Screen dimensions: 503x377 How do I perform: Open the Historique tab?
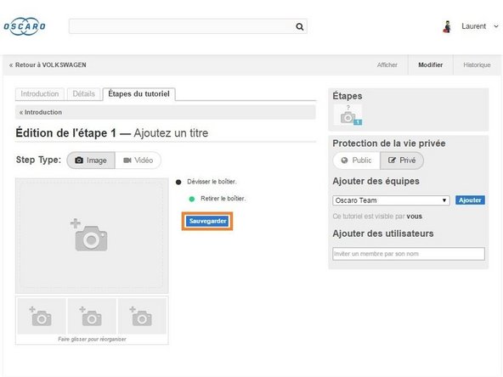(x=477, y=65)
